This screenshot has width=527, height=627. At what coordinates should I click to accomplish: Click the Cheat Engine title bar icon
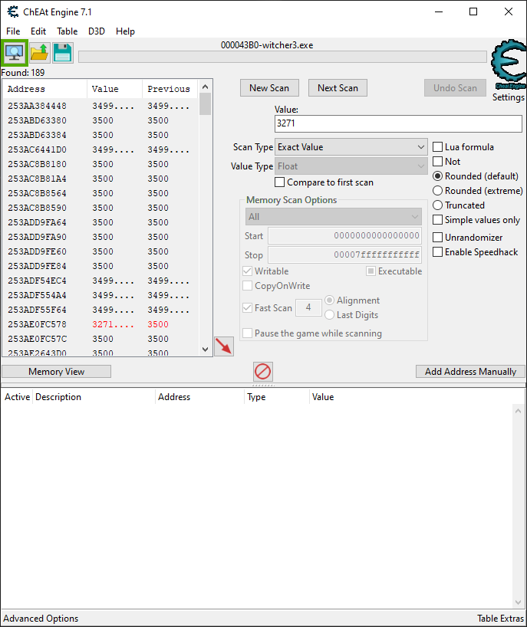[13, 11]
